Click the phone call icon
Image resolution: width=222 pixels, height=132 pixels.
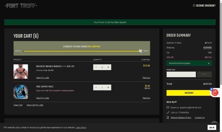coord(168,112)
